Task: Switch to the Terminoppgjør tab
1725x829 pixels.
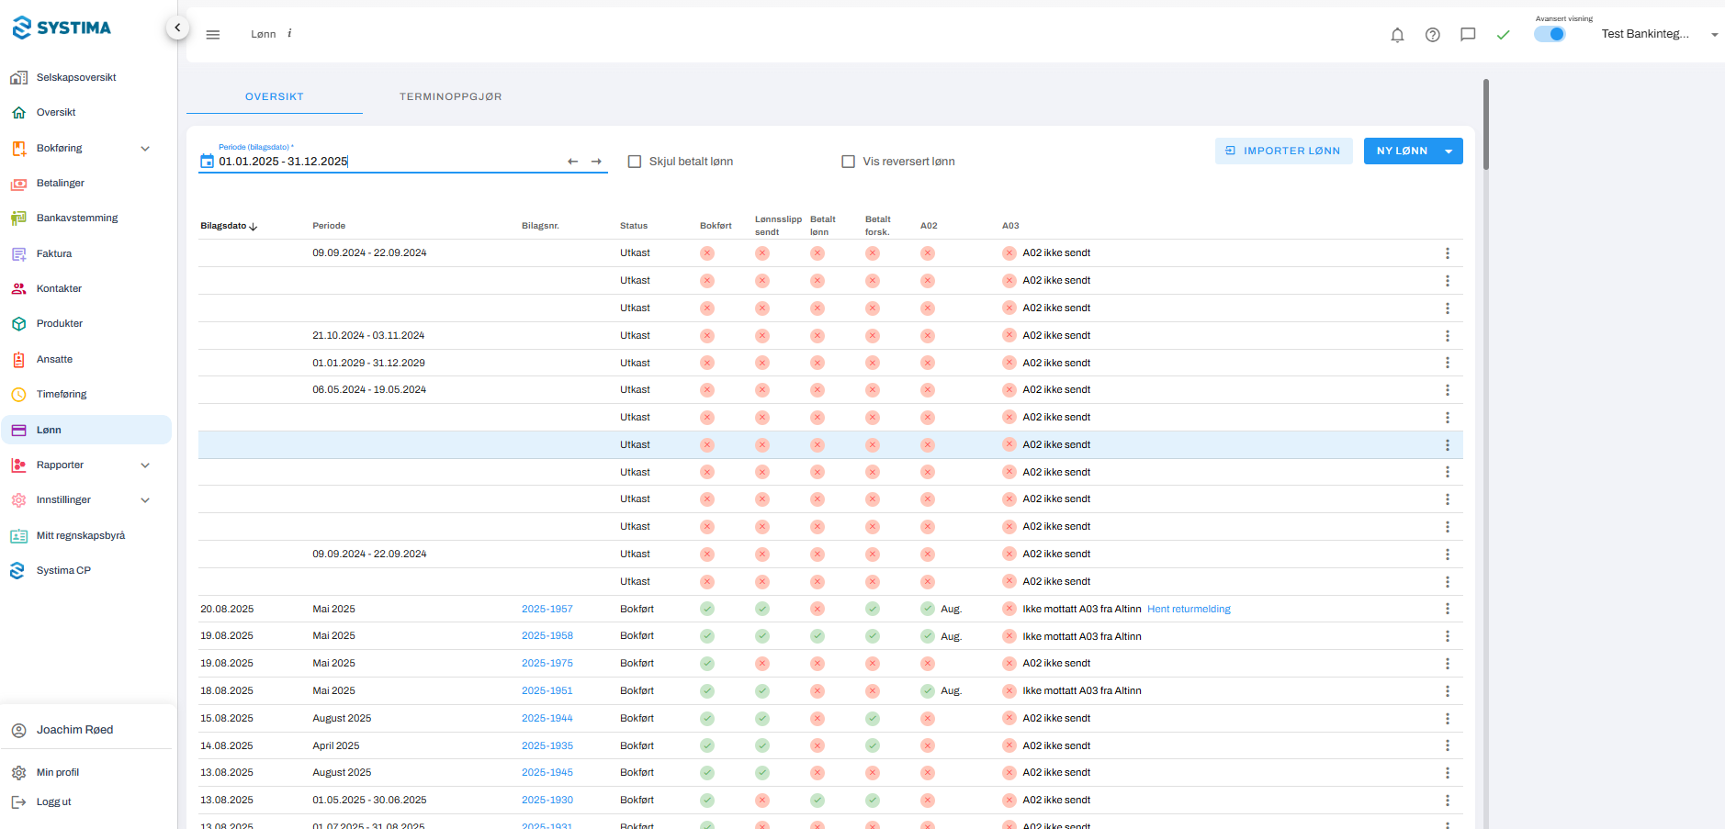Action: (451, 96)
